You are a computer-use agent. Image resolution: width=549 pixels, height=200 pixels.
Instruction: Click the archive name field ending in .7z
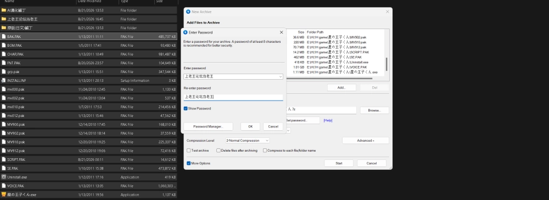[x=321, y=110]
